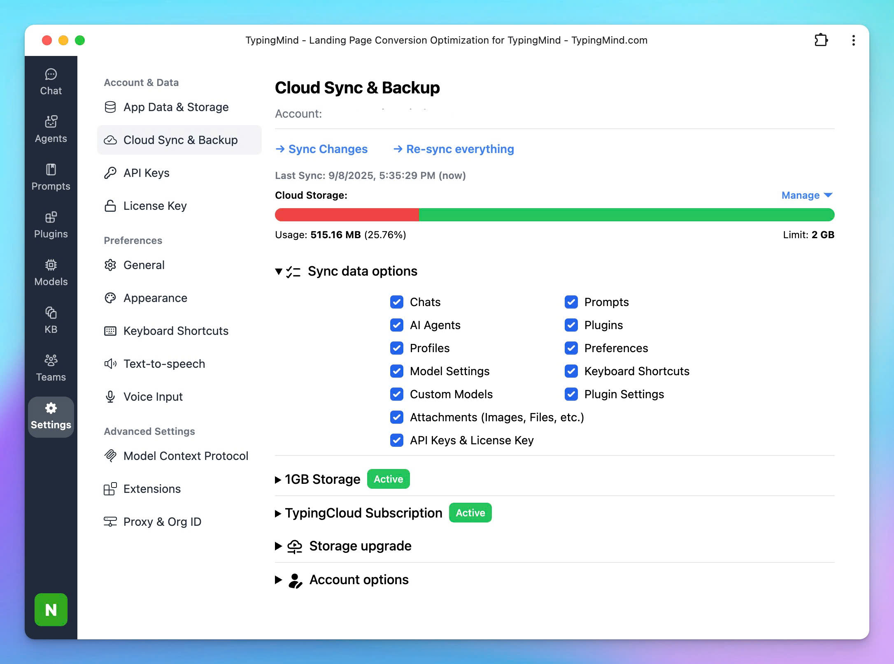Viewport: 894px width, 664px height.
Task: Click the Plugins sidebar icon
Action: [51, 225]
